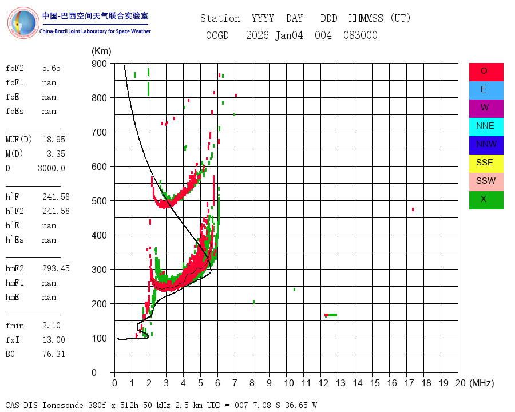Click the station code OCGD

point(217,35)
